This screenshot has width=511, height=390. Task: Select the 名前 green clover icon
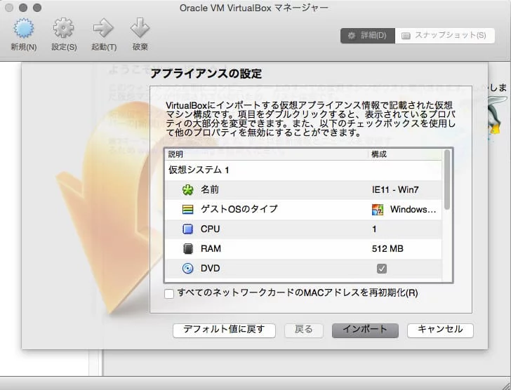[x=187, y=190]
